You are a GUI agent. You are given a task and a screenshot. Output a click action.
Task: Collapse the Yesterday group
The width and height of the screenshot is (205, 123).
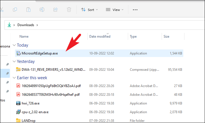coord(14,61)
